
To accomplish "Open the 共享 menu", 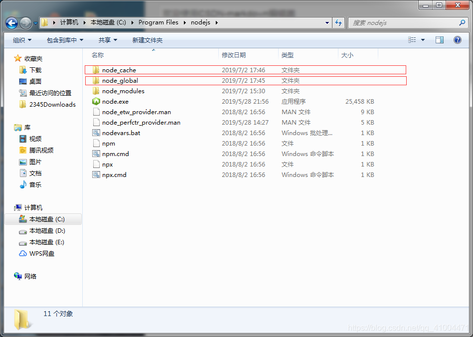I will click(x=108, y=40).
